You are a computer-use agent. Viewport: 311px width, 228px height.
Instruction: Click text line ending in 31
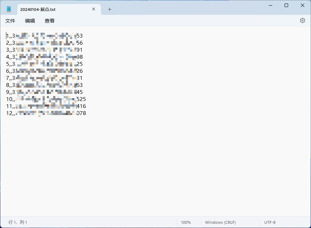pos(44,78)
